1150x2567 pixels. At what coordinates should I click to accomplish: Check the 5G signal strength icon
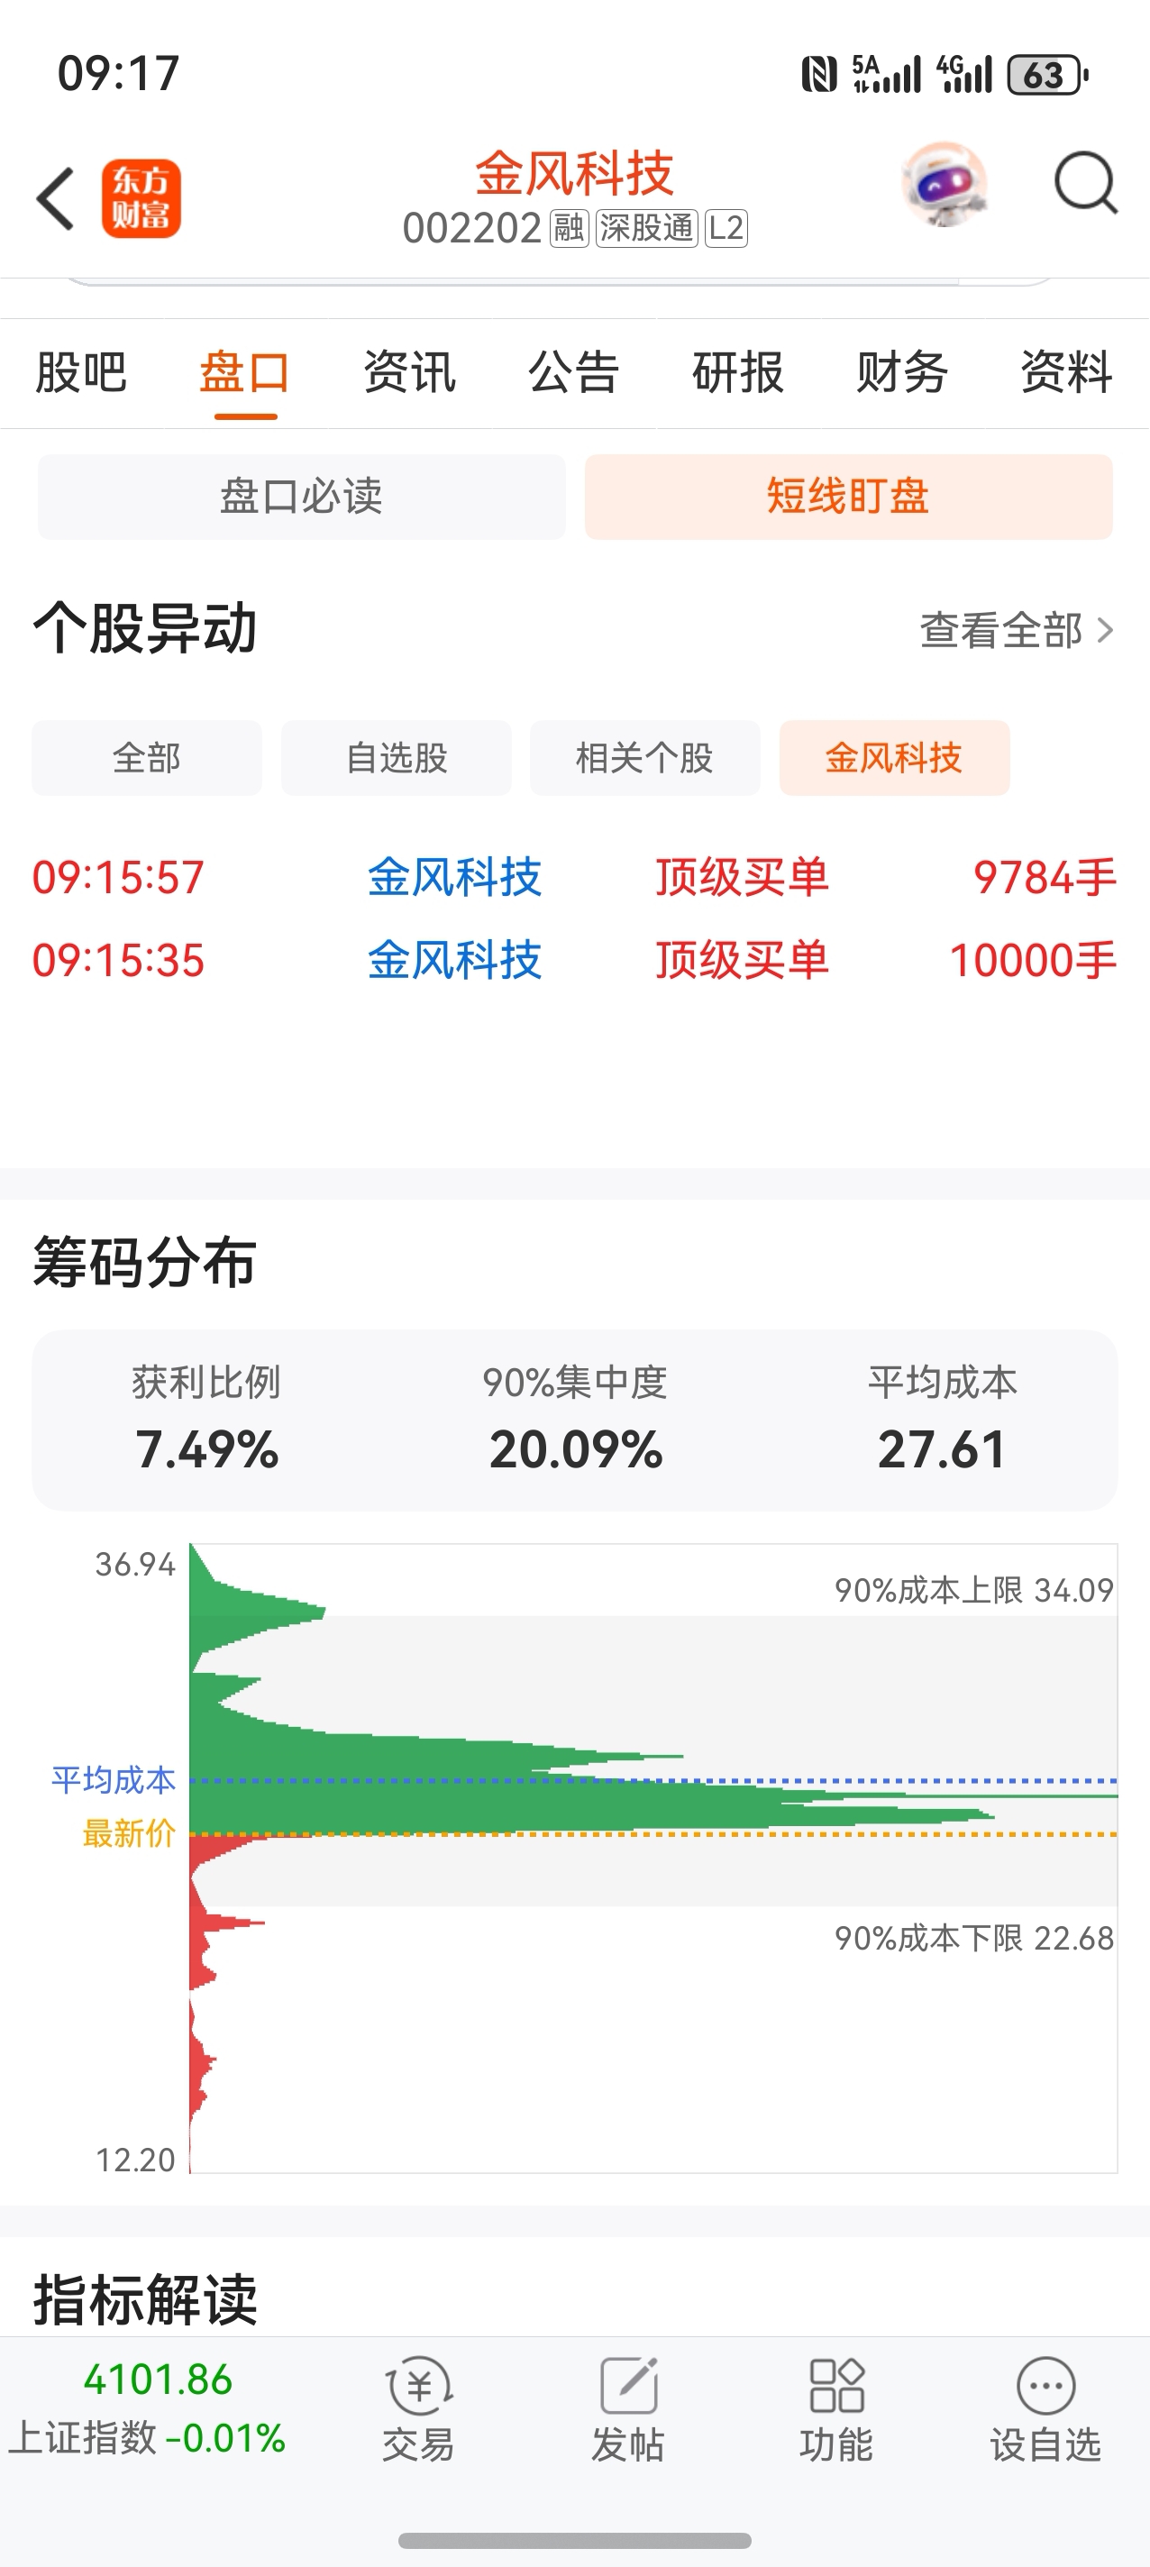pos(886,74)
